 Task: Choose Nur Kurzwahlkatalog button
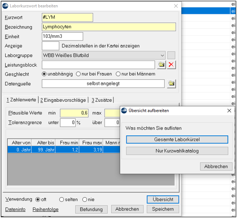(177, 151)
